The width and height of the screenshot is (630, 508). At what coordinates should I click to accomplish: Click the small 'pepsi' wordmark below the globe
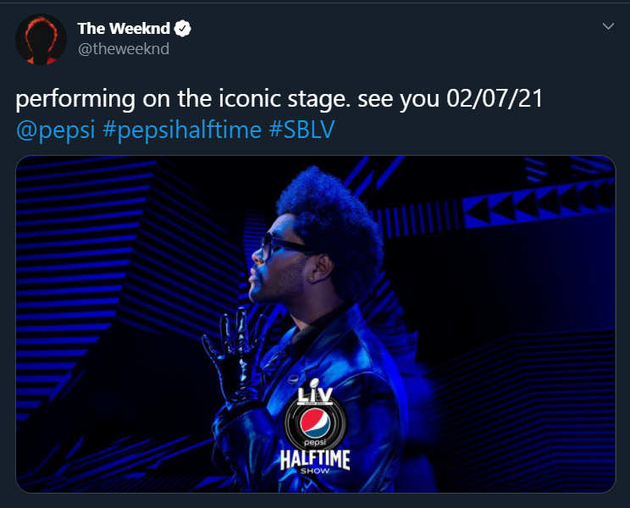(315, 443)
